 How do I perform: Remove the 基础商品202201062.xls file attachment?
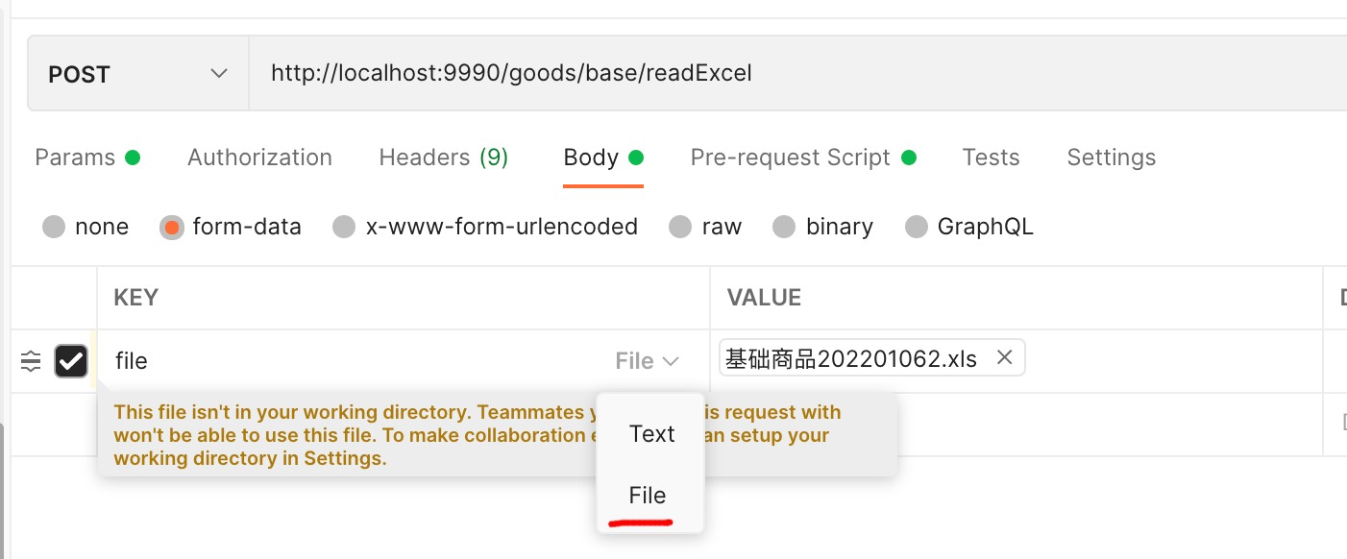1004,357
